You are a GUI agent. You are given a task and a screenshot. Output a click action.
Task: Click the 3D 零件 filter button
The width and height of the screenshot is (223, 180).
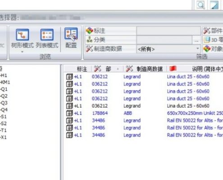(213, 40)
